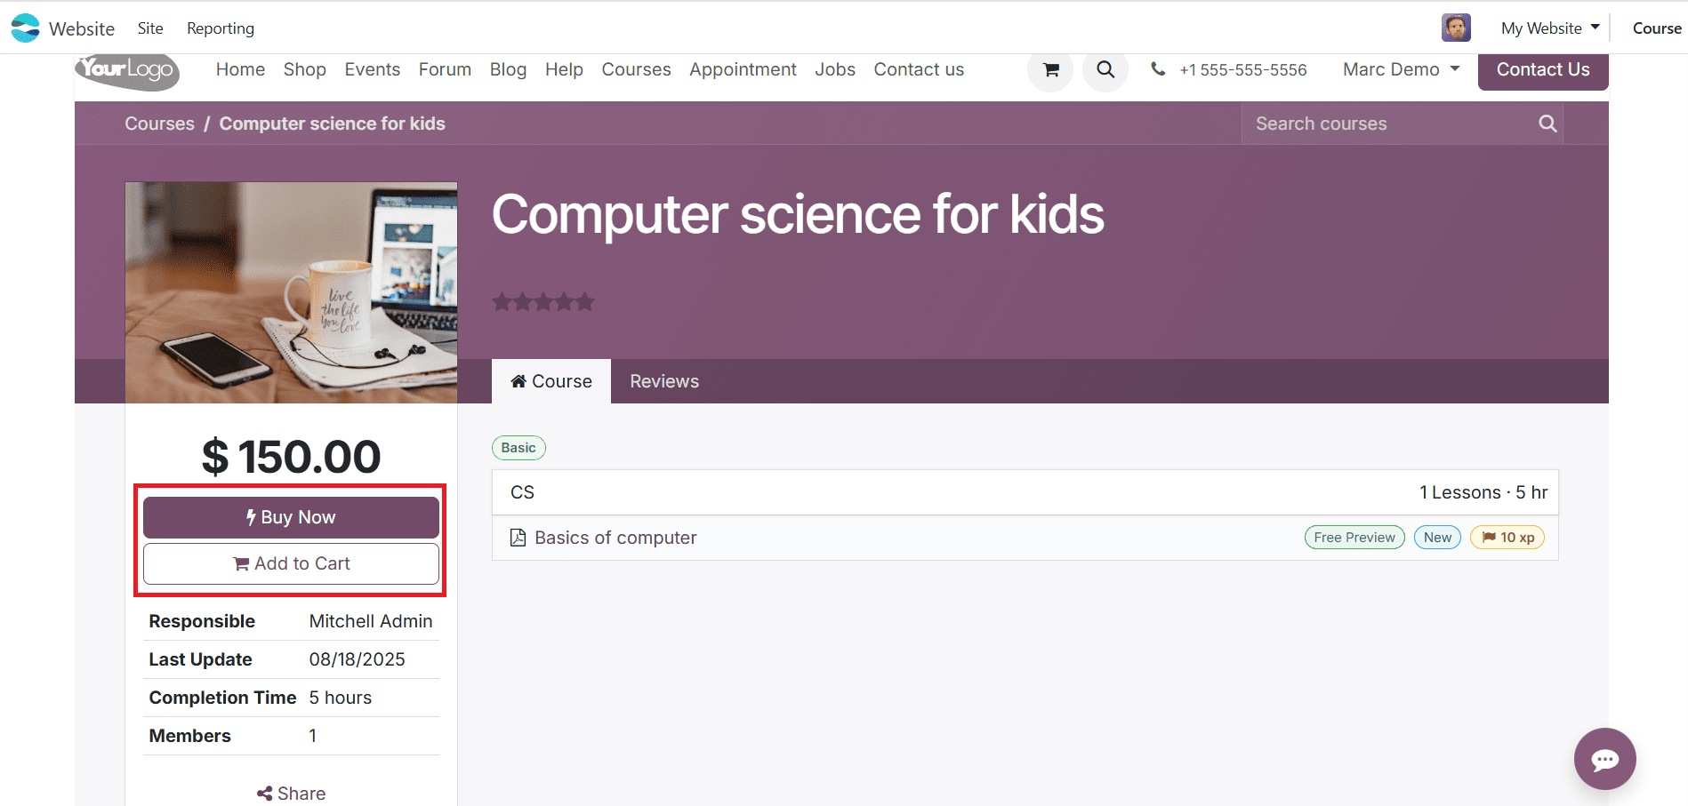Submit course search with magnifier icon
The image size is (1688, 806).
click(1547, 124)
